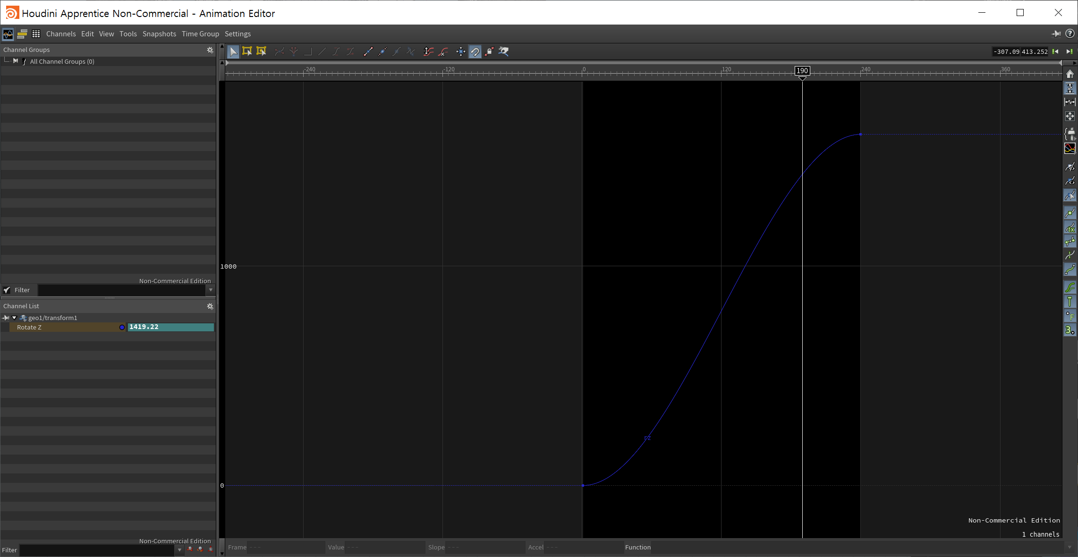Open the Channel Groups gear settings
This screenshot has height=557, width=1078.
[x=210, y=50]
